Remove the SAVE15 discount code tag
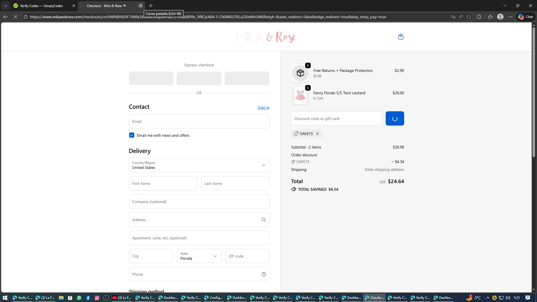Screen dimensions: 537x302 pos(317,133)
